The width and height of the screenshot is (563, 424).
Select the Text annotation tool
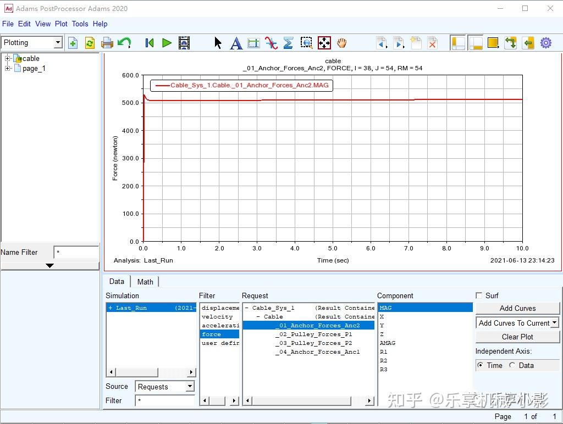(x=236, y=43)
